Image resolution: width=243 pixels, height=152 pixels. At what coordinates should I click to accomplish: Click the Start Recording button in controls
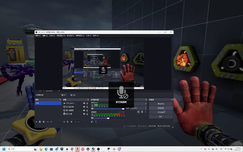(161, 108)
